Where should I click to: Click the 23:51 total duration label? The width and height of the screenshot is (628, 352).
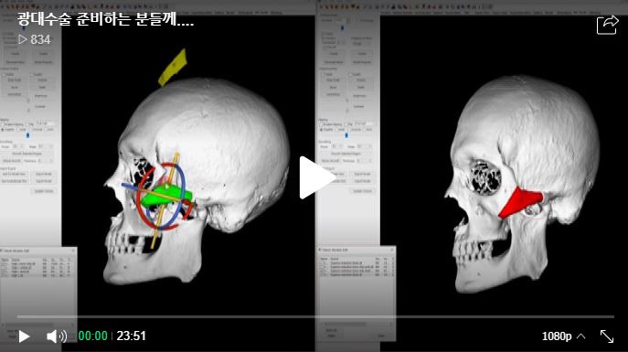pos(131,336)
